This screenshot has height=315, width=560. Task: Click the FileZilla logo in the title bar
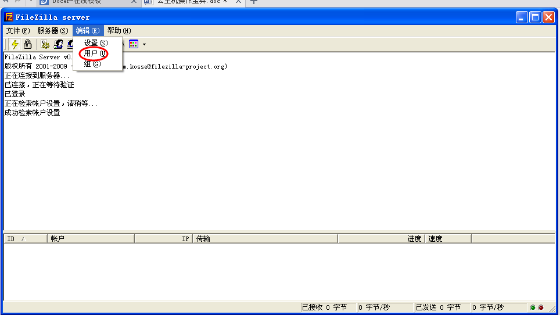click(9, 17)
